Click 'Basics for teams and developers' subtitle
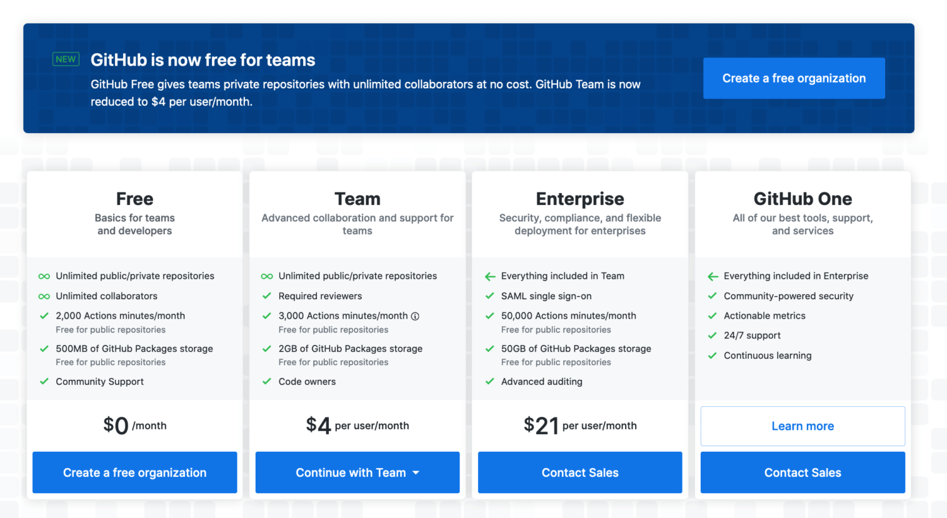 [134, 224]
